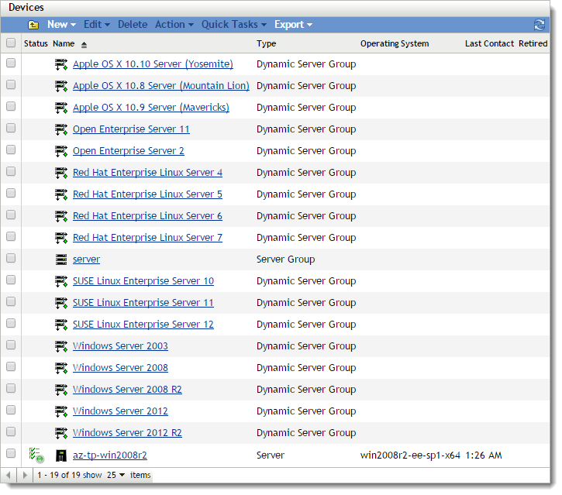Image resolution: width=562 pixels, height=495 pixels.
Task: Open the Open Enterprise Server 2 link
Action: (129, 151)
